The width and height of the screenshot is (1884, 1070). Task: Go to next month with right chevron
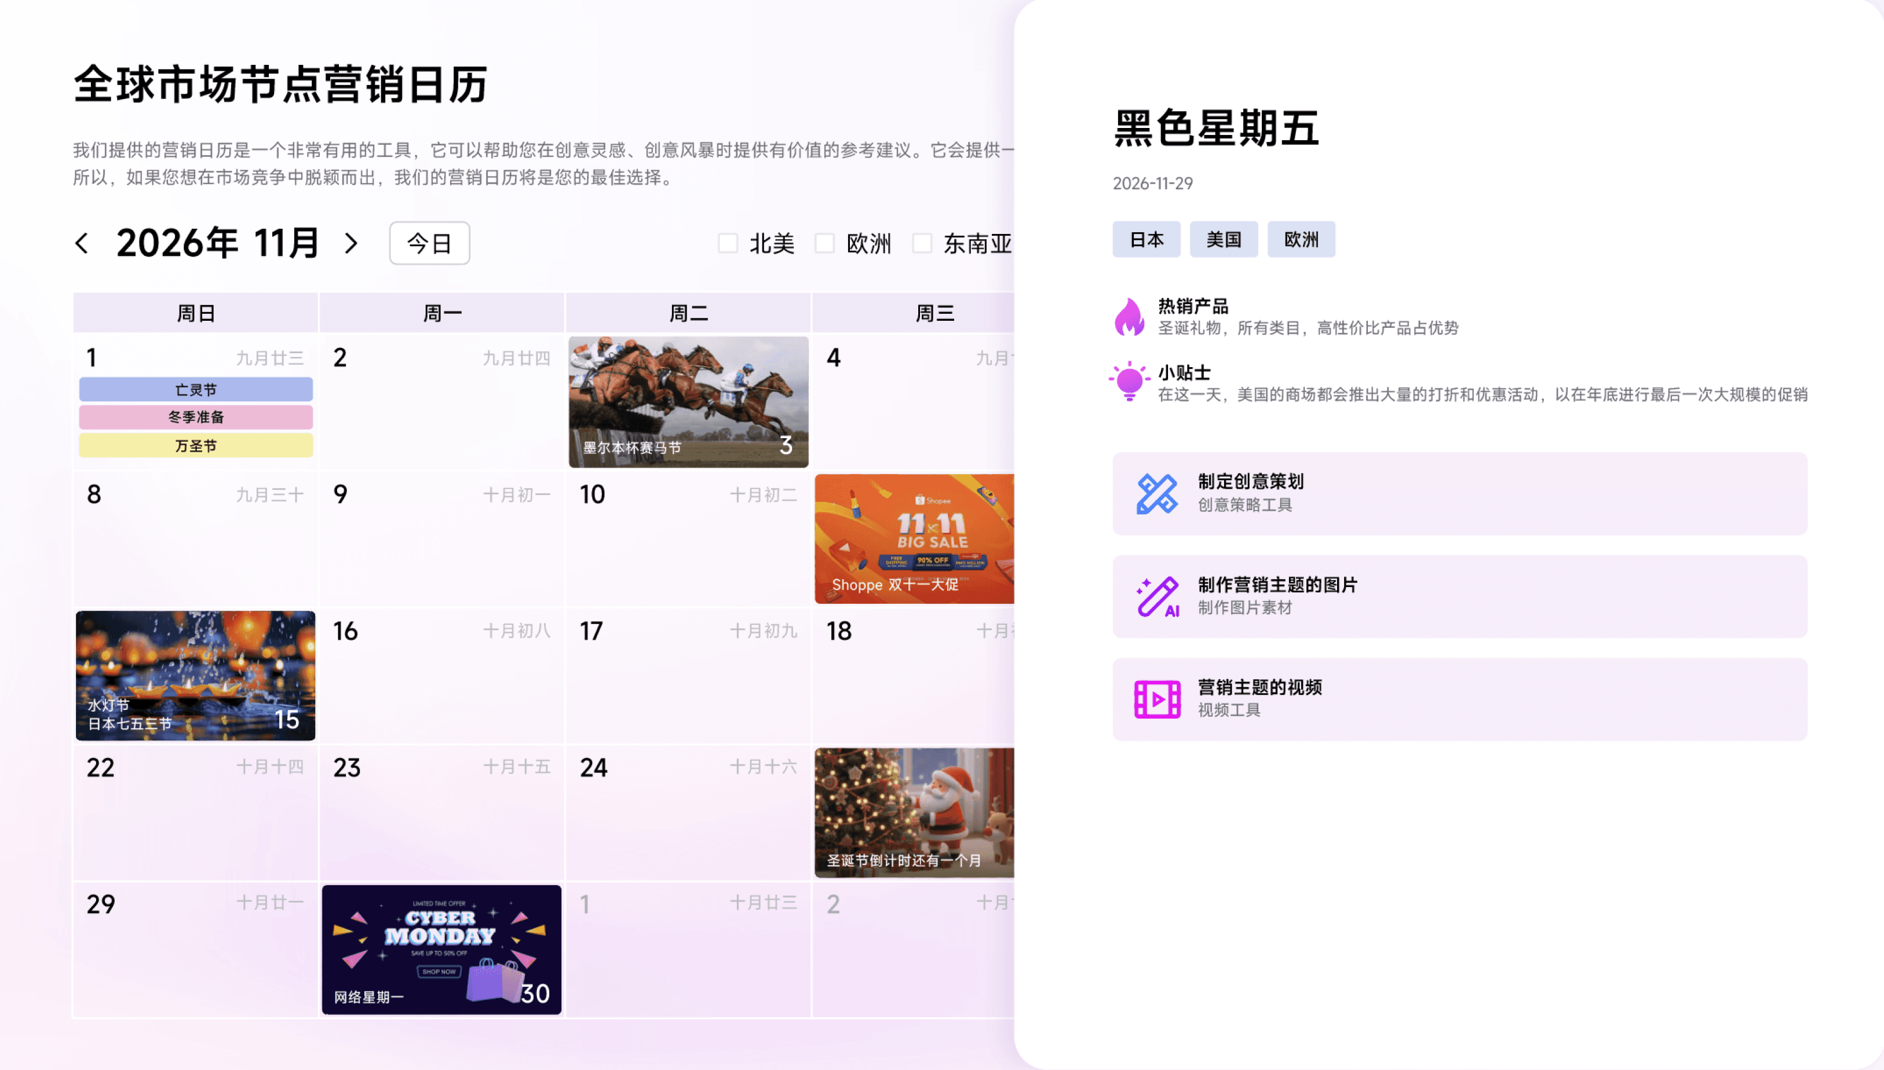pyautogui.click(x=350, y=243)
